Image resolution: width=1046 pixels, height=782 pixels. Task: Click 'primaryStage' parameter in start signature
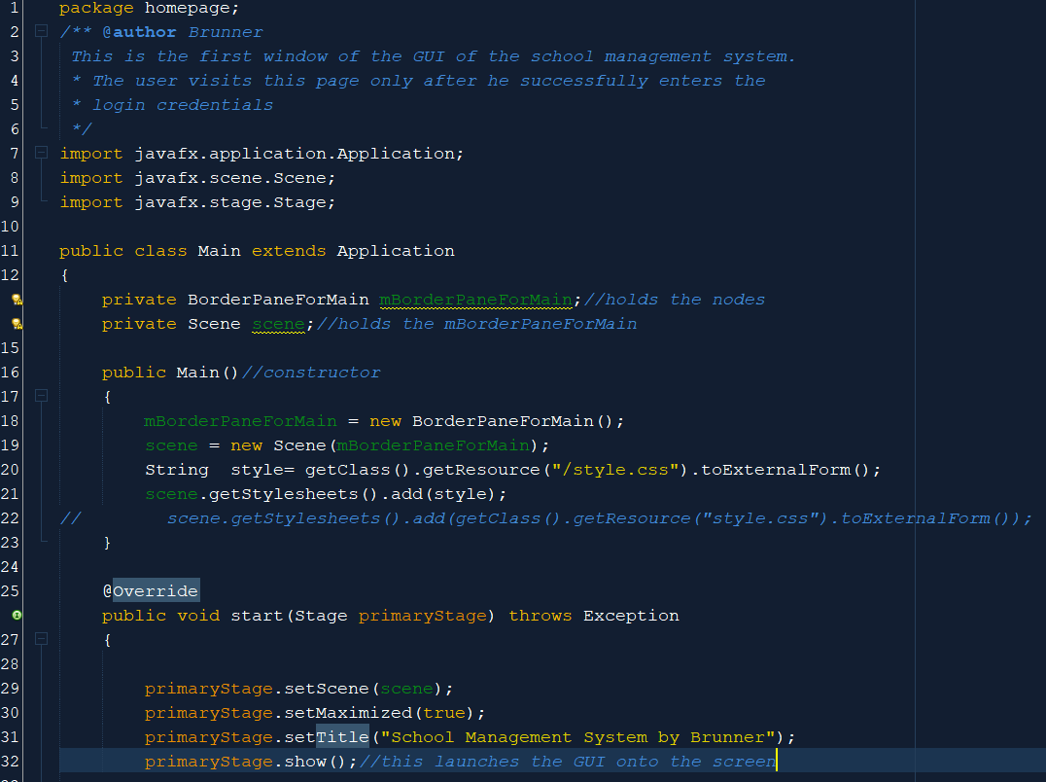point(422,615)
